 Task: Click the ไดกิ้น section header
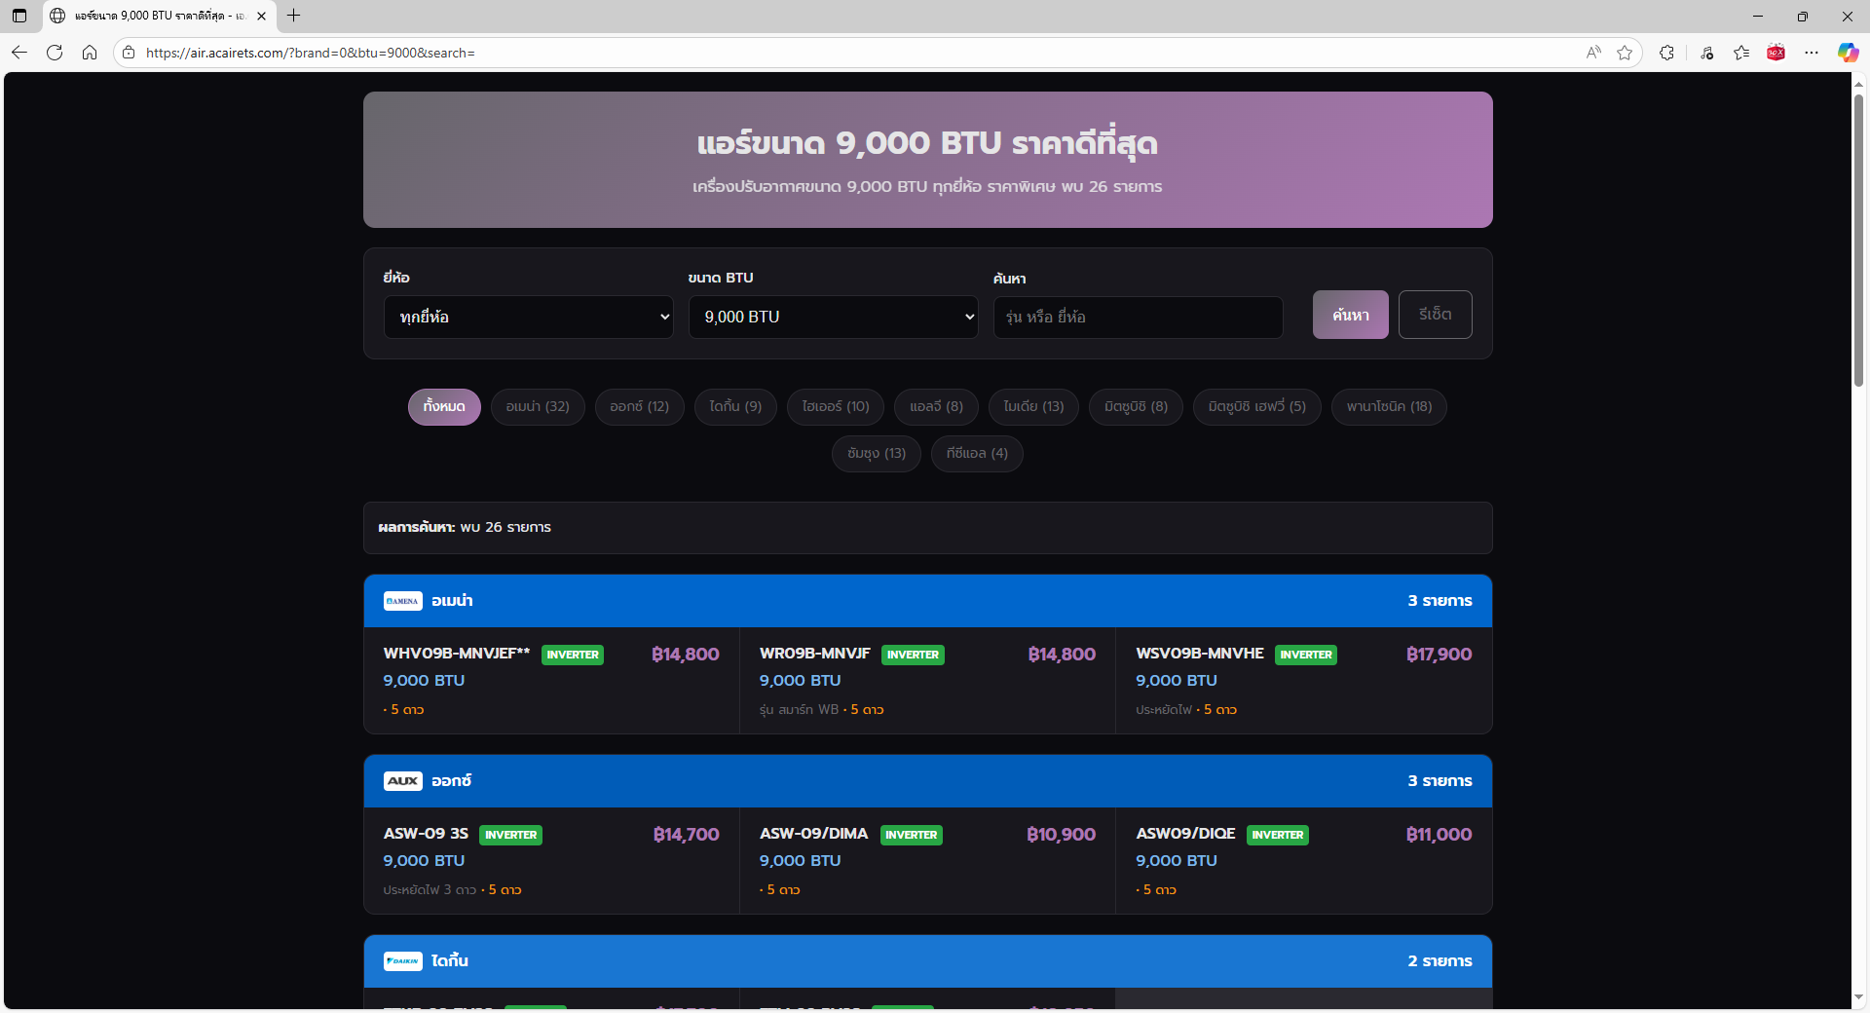928,961
